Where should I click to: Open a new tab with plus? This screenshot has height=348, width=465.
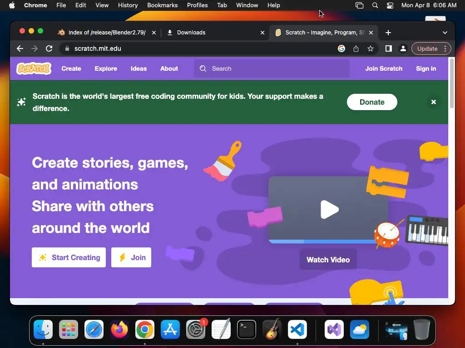388,33
